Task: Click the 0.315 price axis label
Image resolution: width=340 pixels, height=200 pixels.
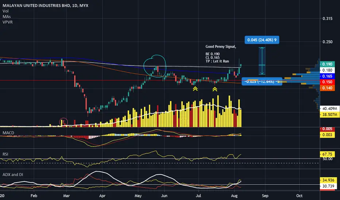Action: click(x=328, y=19)
